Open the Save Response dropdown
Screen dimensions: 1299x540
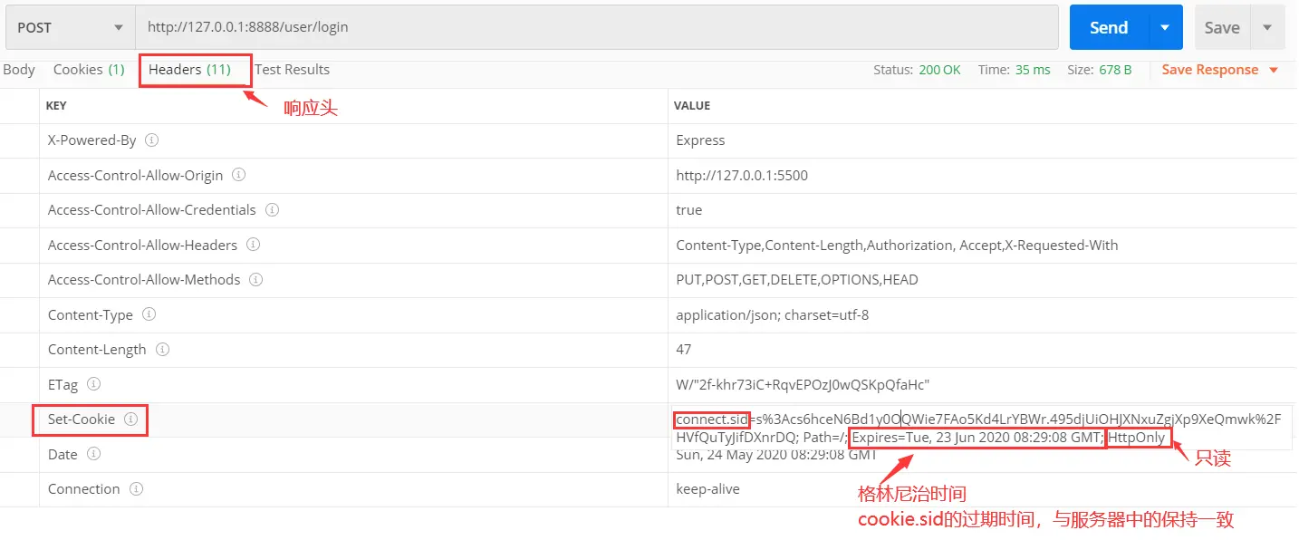pyautogui.click(x=1220, y=70)
